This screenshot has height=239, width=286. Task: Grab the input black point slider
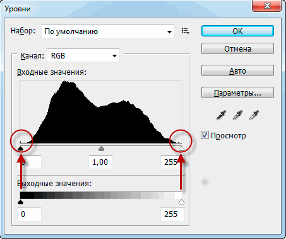[20, 148]
